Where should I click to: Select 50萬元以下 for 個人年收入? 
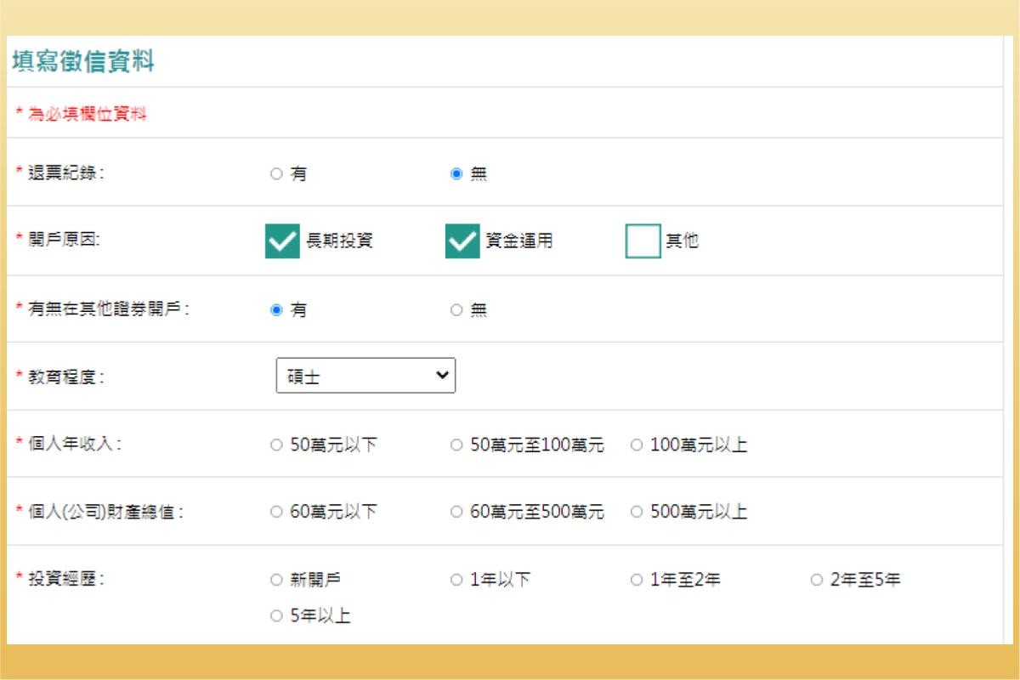(x=276, y=444)
